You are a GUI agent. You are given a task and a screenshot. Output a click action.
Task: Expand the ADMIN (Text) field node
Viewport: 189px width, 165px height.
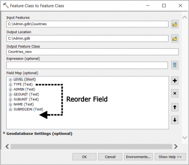[10, 89]
